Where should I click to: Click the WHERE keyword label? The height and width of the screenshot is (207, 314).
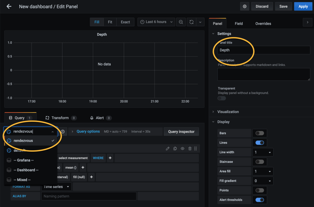[x=98, y=158]
